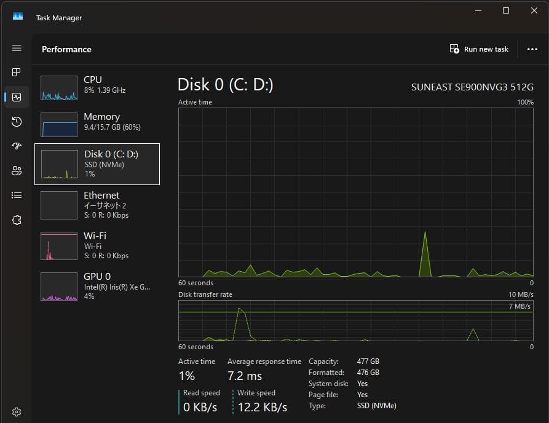Select the Ethernet performance item
Screen dimensions: 549x423
tap(97, 205)
